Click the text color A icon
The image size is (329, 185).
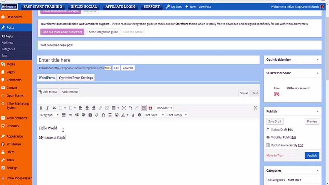123,115
